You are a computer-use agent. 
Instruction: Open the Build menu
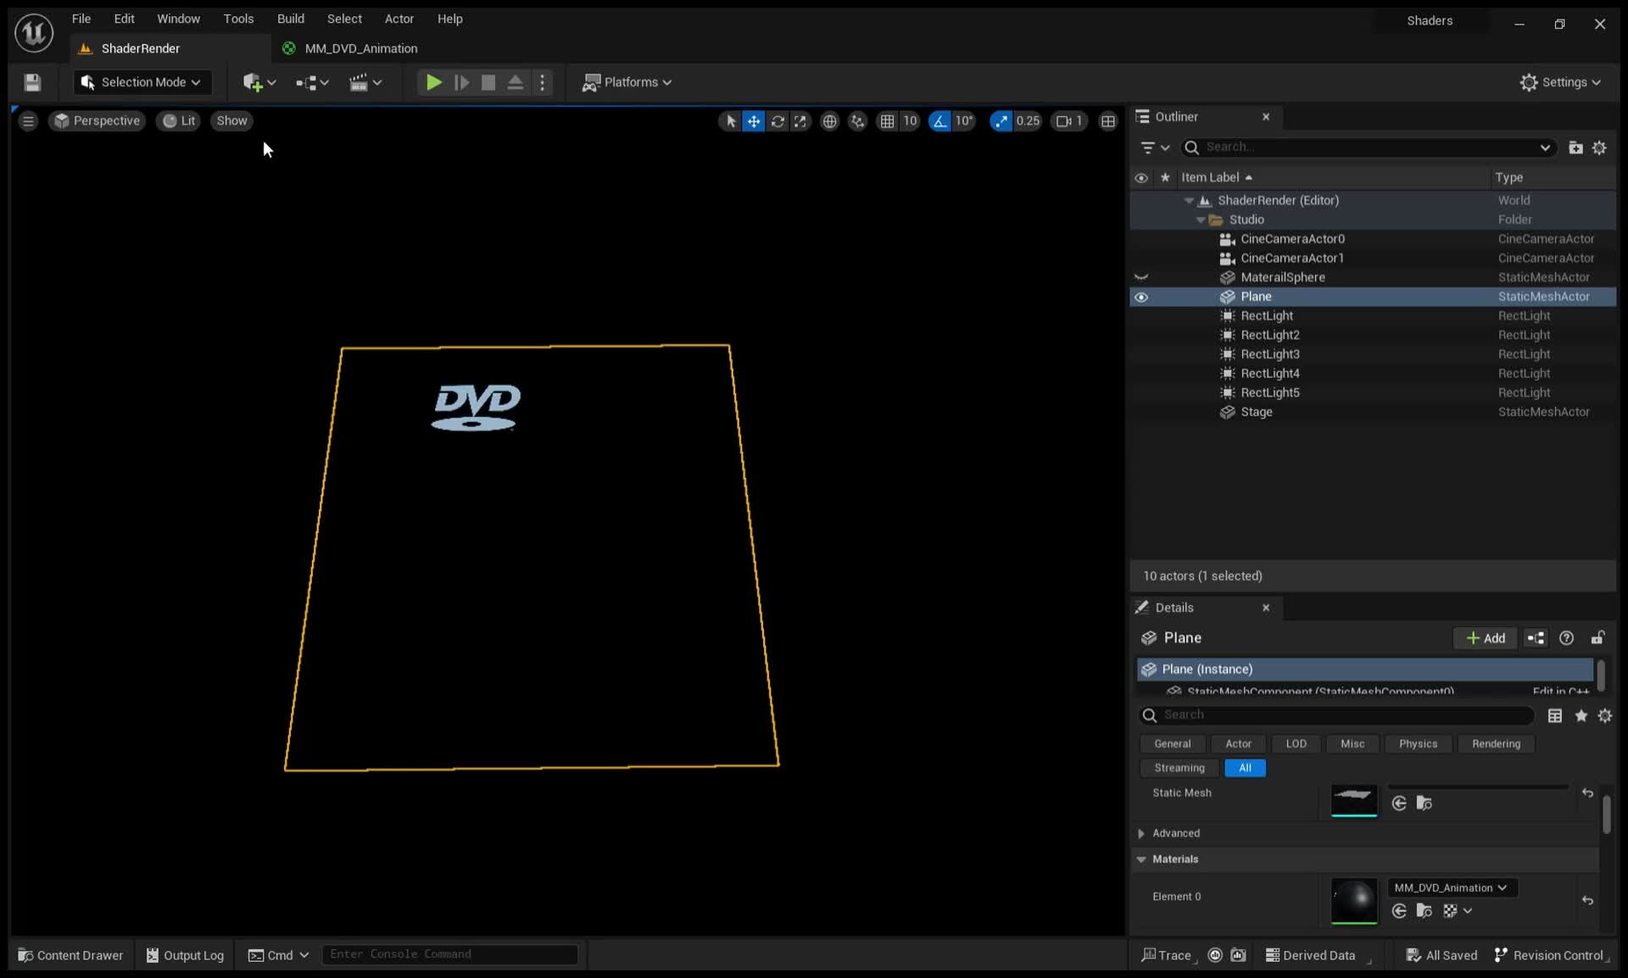[x=290, y=19]
